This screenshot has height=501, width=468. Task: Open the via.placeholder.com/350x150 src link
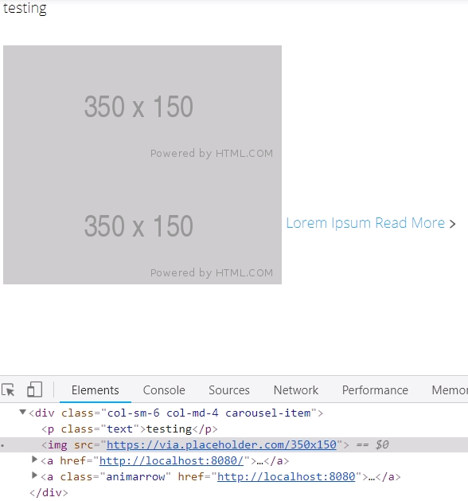pyautogui.click(x=221, y=444)
